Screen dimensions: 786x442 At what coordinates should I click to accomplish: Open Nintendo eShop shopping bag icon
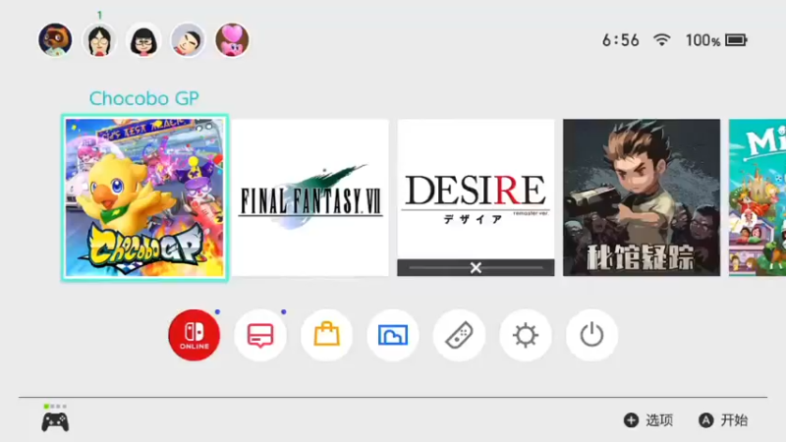(326, 335)
